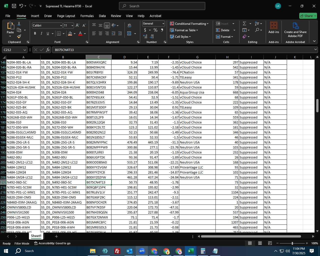Click Decrease Decimal icon
The height and width of the screenshot is (256, 320).
pyautogui.click(x=152, y=36)
